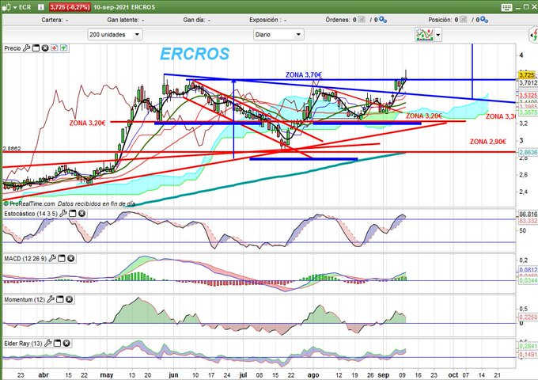Remove the Elder Ray indicator panel
538x380 pixels.
click(66, 343)
